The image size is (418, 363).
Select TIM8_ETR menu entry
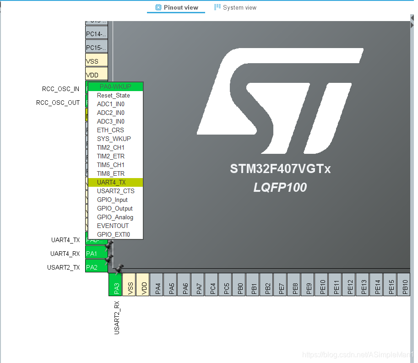115,174
